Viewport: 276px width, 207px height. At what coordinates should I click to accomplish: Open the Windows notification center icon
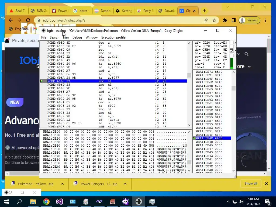267,202
